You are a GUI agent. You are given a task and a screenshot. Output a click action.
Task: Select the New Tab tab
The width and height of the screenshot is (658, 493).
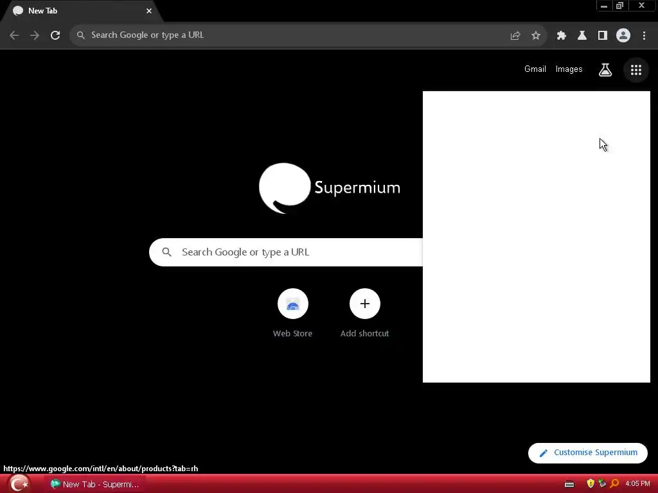pos(82,11)
